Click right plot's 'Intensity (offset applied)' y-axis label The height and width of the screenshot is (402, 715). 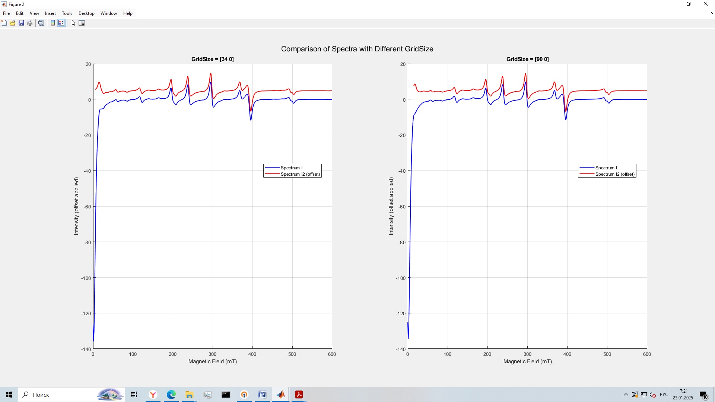click(x=391, y=206)
